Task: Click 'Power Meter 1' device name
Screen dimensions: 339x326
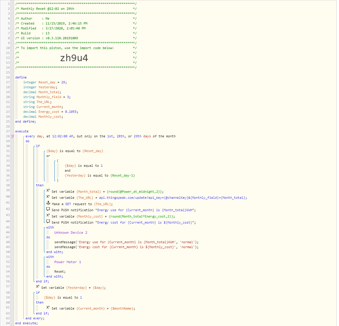Action: [68, 262]
